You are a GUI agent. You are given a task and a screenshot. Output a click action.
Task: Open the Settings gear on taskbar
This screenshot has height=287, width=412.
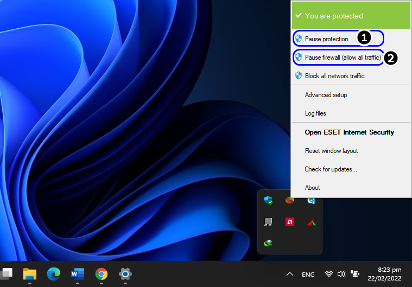(125, 274)
